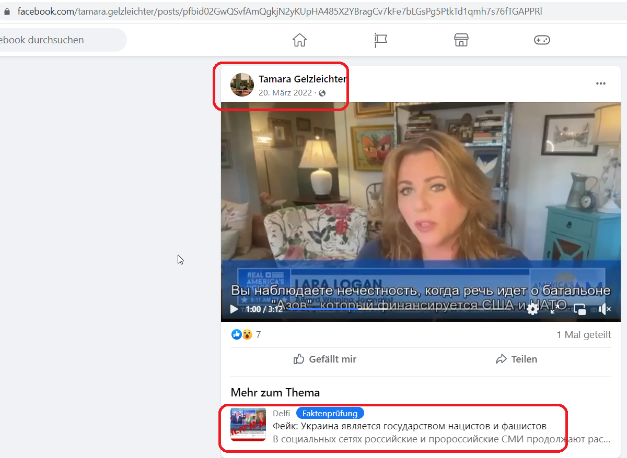The height and width of the screenshot is (458, 627).
Task: Open the video settings gear
Action: click(x=532, y=309)
